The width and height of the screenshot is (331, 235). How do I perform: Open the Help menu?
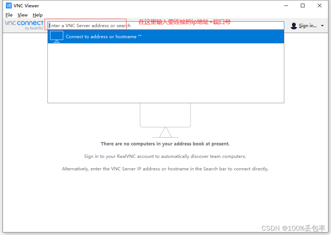(x=38, y=15)
